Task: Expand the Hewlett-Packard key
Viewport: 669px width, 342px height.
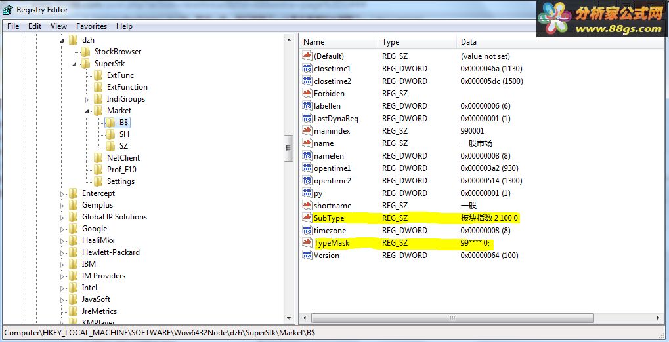Action: [62, 253]
